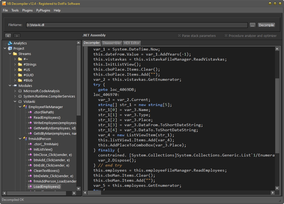Select the frmAddPerson_Load method
The image size is (284, 204).
pos(55,181)
